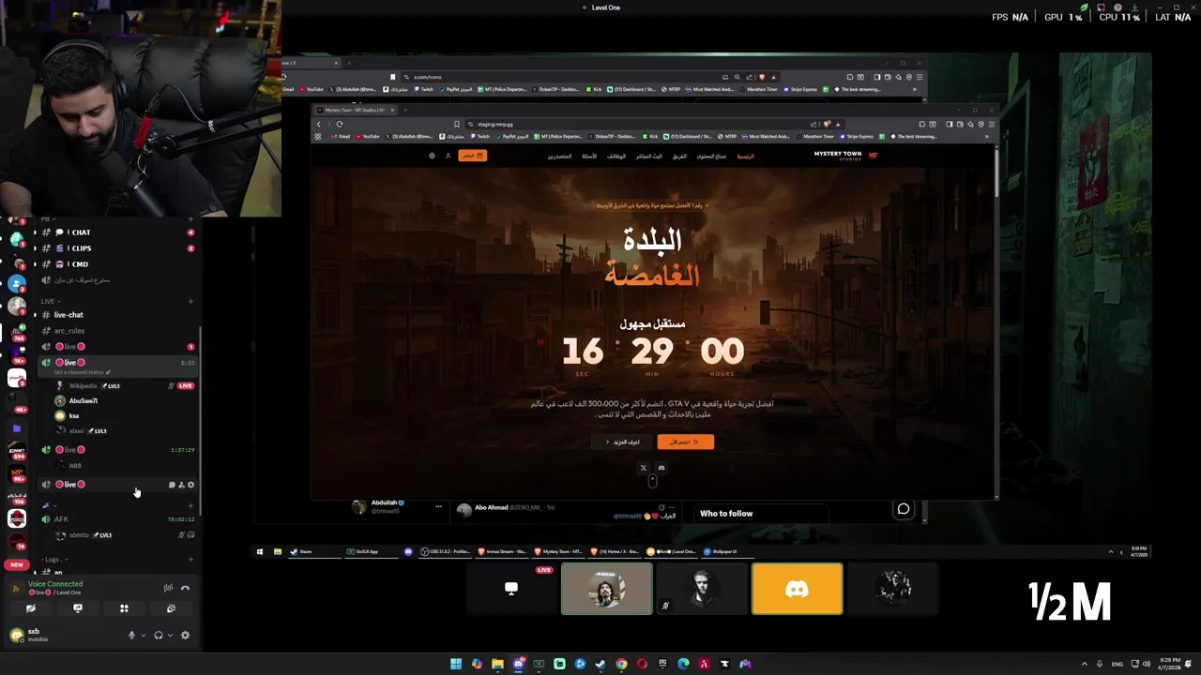
Task: Switch site language with the globe icon
Action: click(x=432, y=156)
